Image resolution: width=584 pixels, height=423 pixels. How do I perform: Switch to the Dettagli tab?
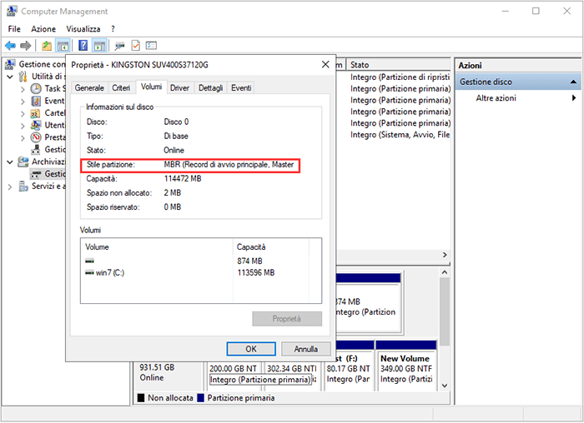(x=210, y=87)
